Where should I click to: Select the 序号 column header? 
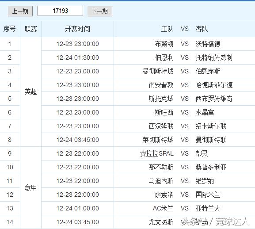coord(10,29)
